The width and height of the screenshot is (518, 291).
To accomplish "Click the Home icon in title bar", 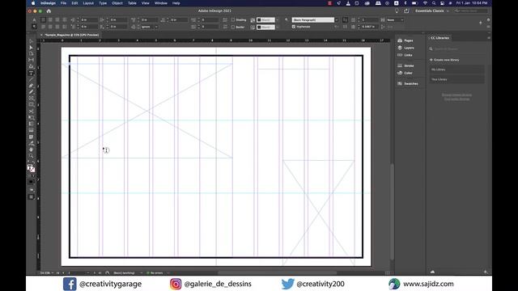I will pos(49,11).
